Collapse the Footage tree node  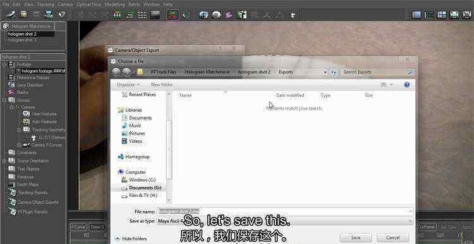tap(4, 64)
